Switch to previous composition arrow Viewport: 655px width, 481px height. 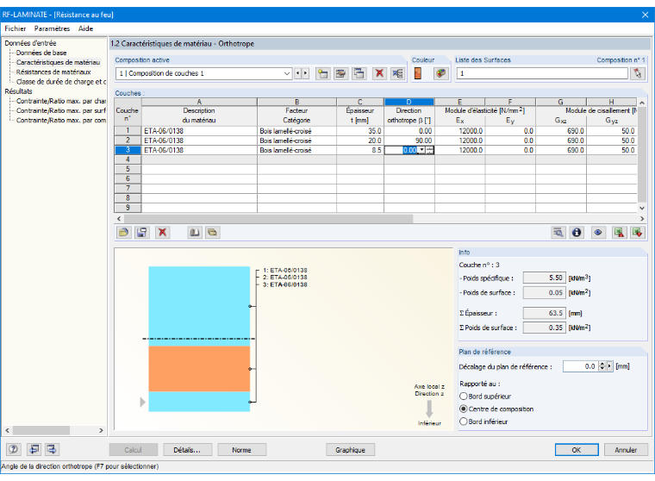[297, 73]
